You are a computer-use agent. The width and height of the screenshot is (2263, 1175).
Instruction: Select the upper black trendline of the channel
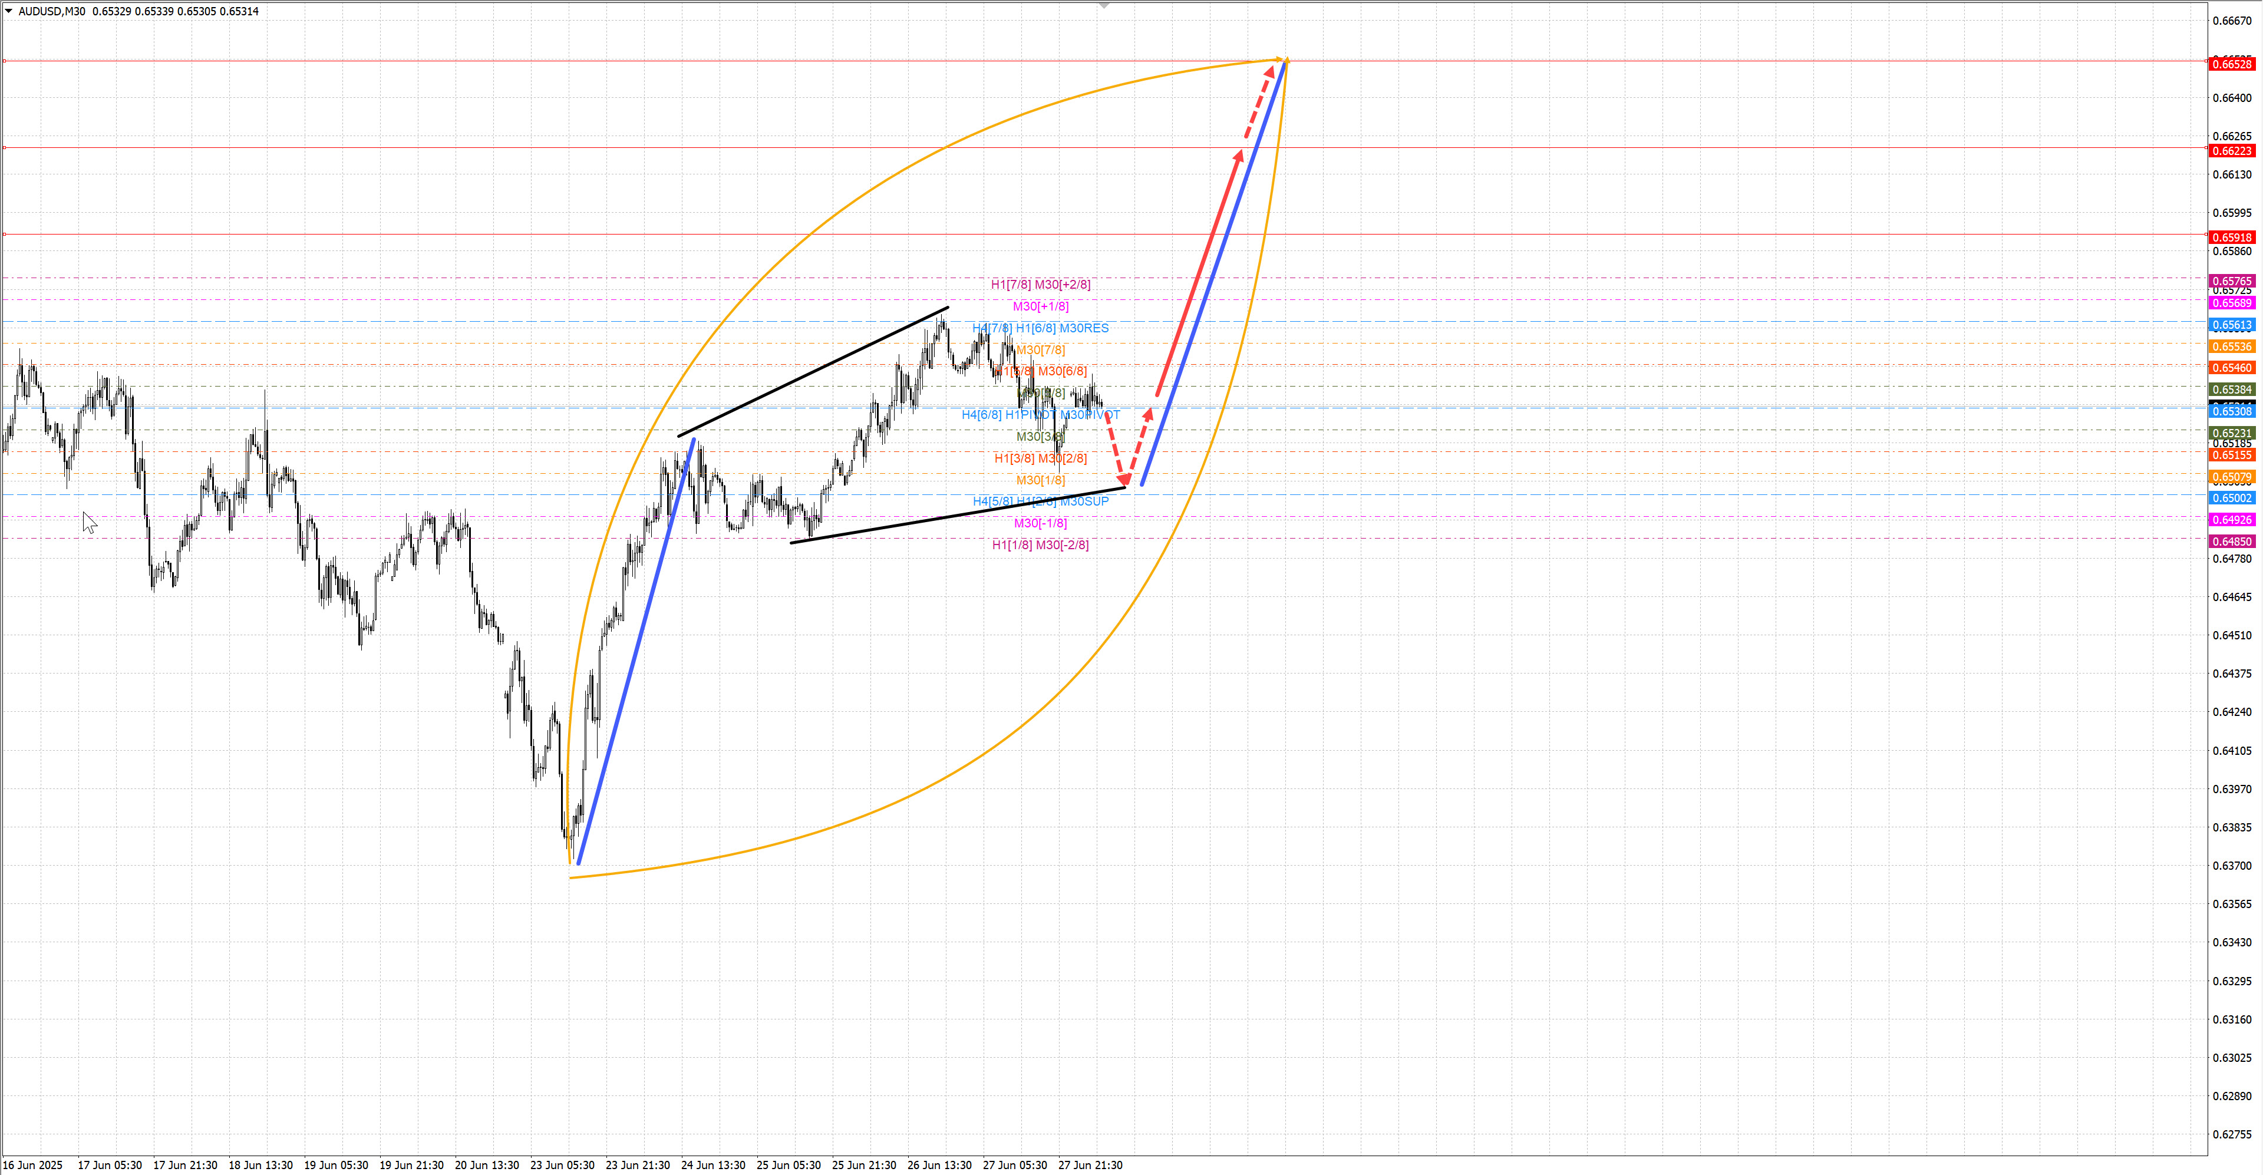pyautogui.click(x=813, y=371)
